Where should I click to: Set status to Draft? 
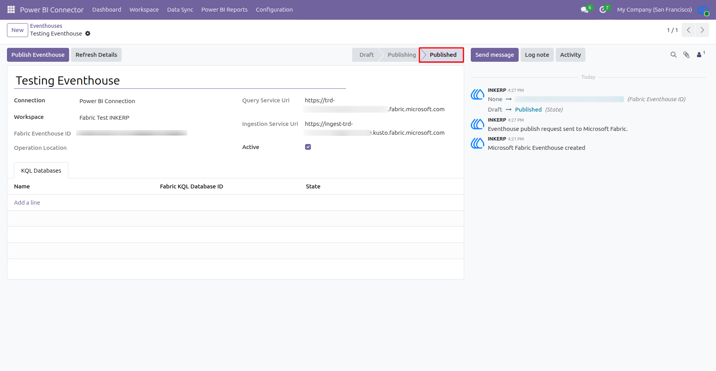click(366, 55)
